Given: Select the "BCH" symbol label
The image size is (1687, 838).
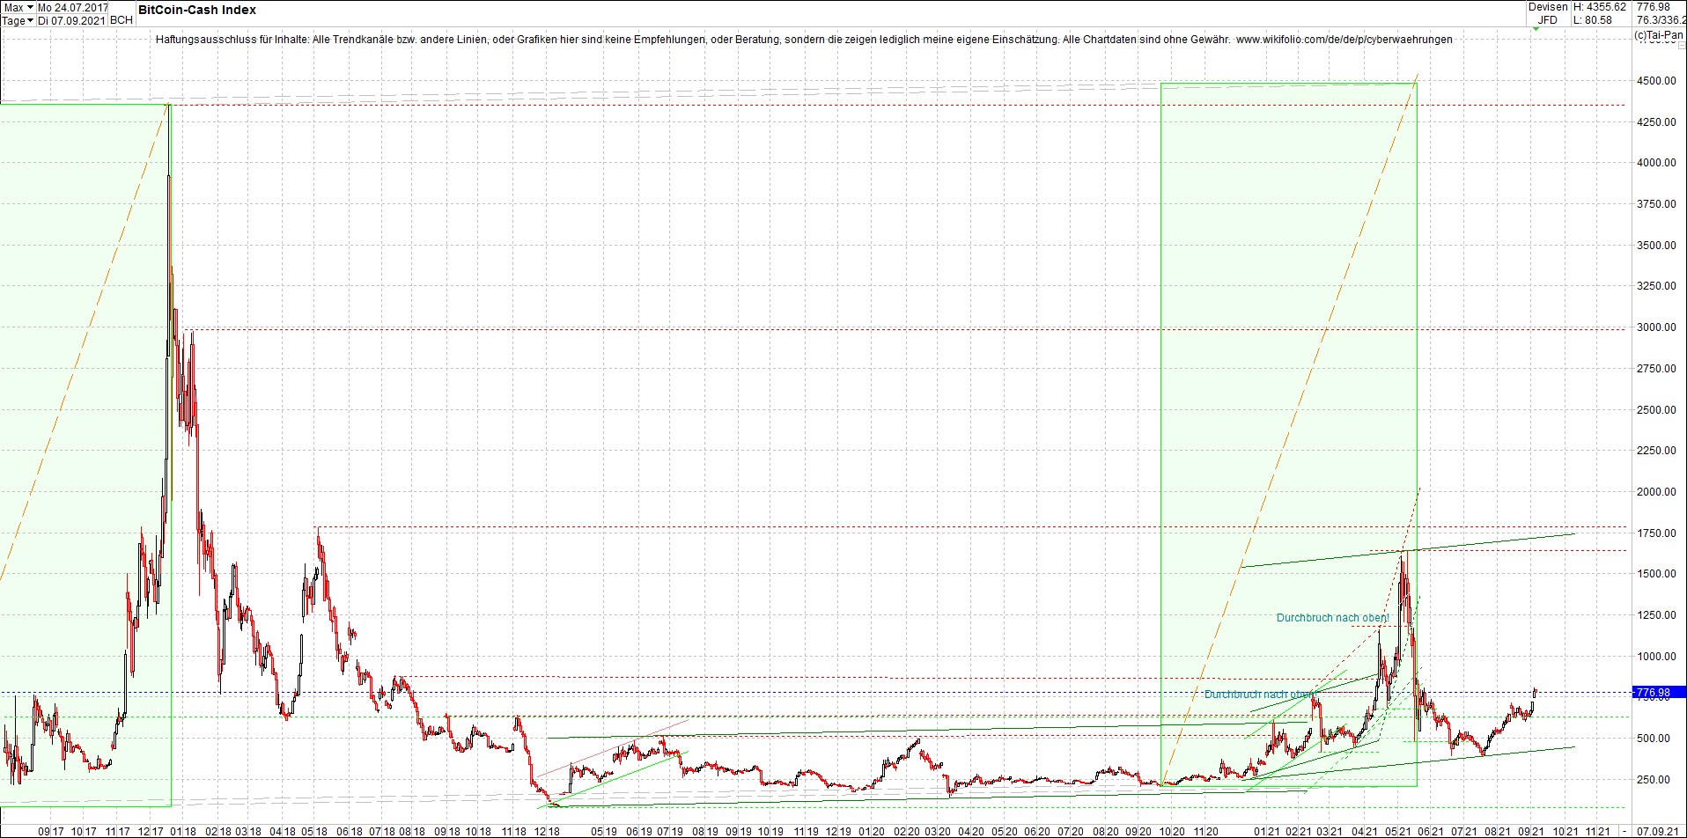Looking at the screenshot, I should point(121,20).
